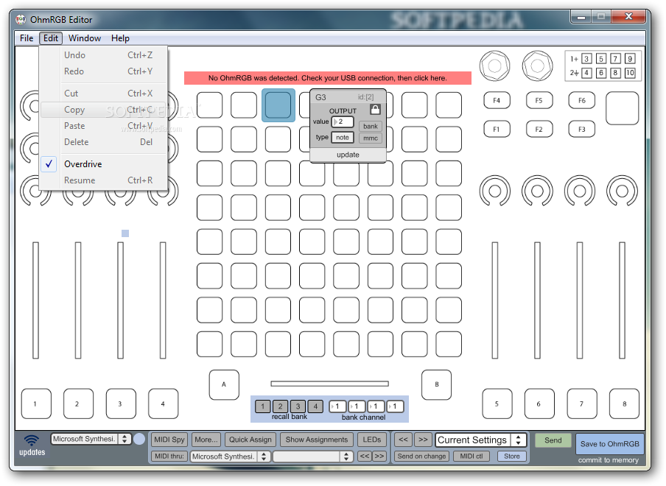Click the red No OhmRGB detected banner
This screenshot has height=486, width=666.
[328, 78]
